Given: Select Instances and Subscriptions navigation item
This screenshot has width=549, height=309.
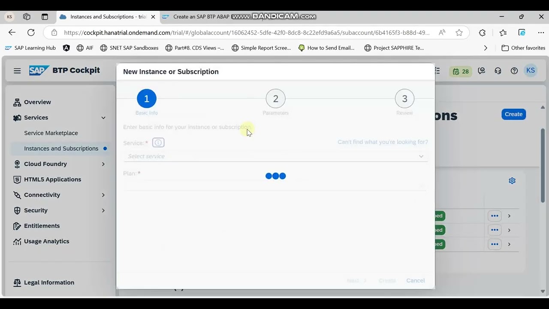Looking at the screenshot, I should (60, 148).
